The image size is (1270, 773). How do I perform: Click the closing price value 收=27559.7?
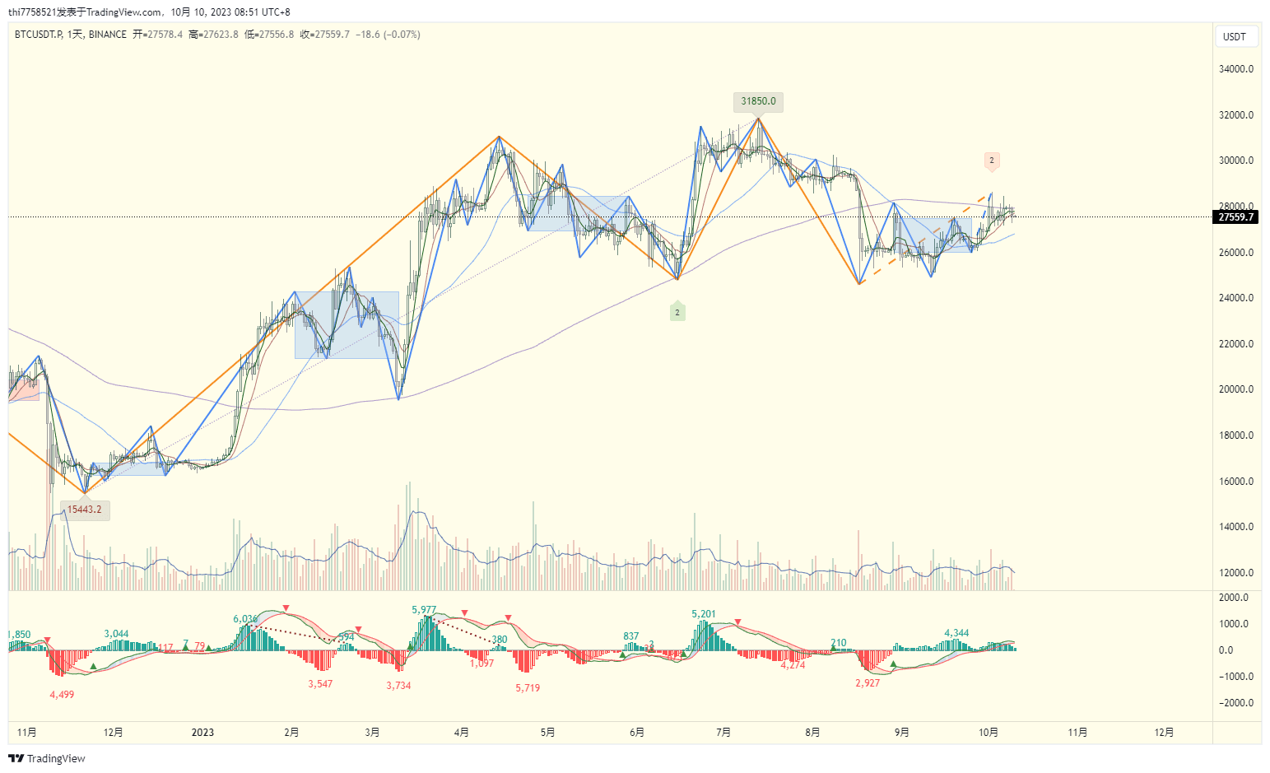[x=324, y=35]
